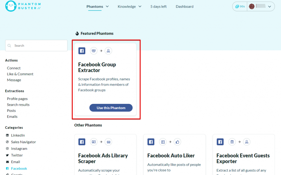
Task: Click the person icon on Event Guests Exporter card
Action: pos(247,142)
